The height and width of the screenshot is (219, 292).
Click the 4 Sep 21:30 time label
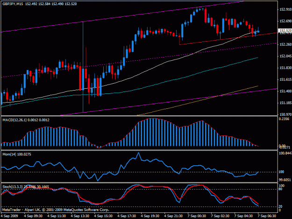point(173,216)
